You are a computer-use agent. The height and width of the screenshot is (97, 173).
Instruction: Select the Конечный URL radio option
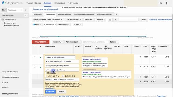click(x=46, y=76)
